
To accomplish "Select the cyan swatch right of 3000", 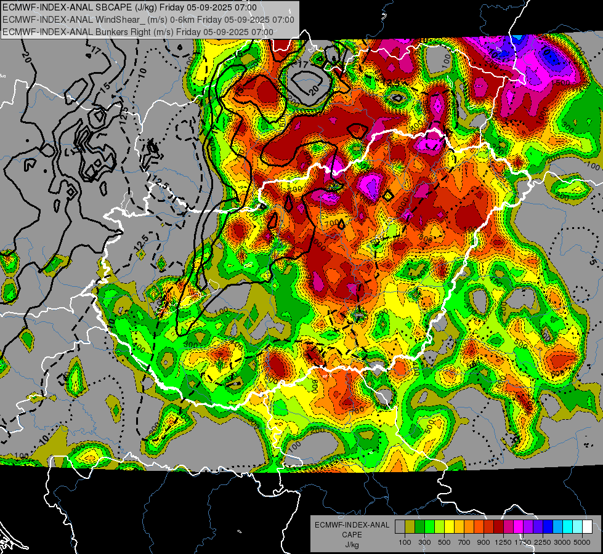I will pos(568,526).
